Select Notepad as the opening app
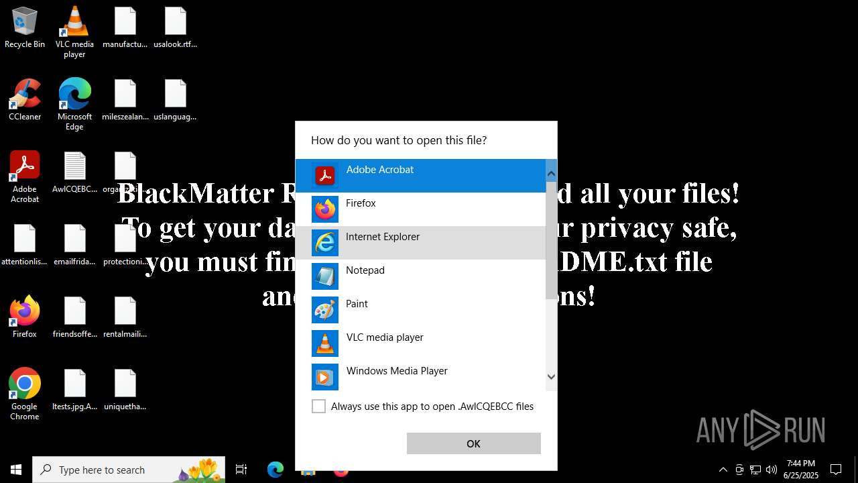Viewport: 858px width, 483px height. (x=420, y=276)
